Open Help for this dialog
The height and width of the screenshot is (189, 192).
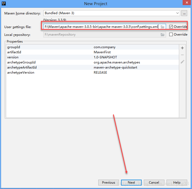click(x=177, y=183)
